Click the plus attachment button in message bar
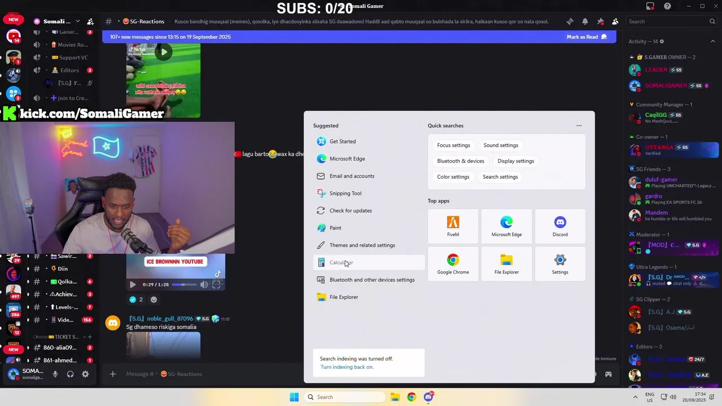 tap(113, 374)
